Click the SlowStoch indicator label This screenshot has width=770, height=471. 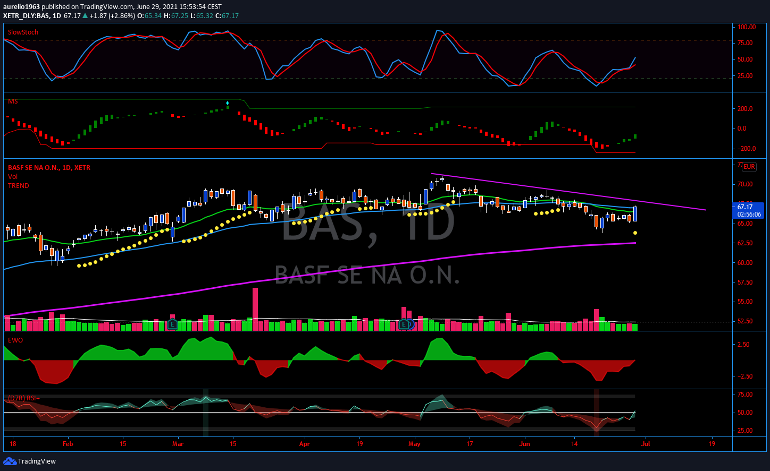pos(23,32)
